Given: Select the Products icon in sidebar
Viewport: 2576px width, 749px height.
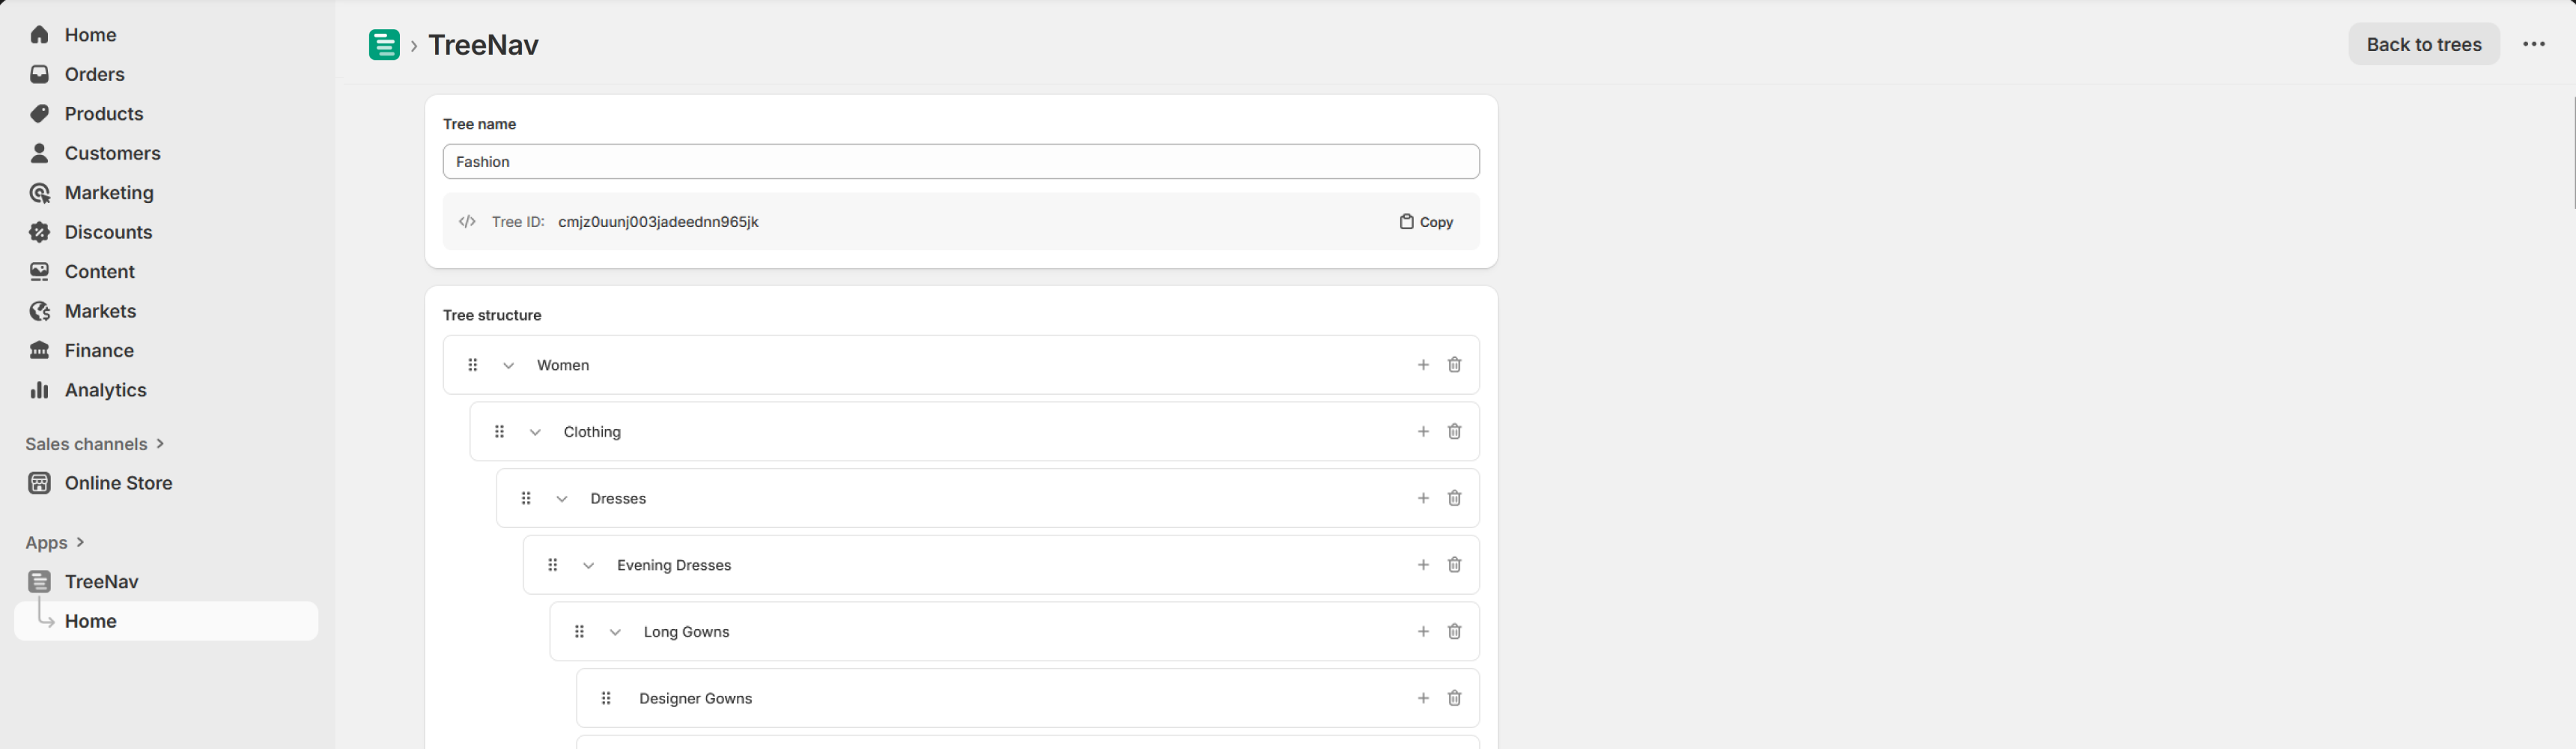Looking at the screenshot, I should 39,113.
